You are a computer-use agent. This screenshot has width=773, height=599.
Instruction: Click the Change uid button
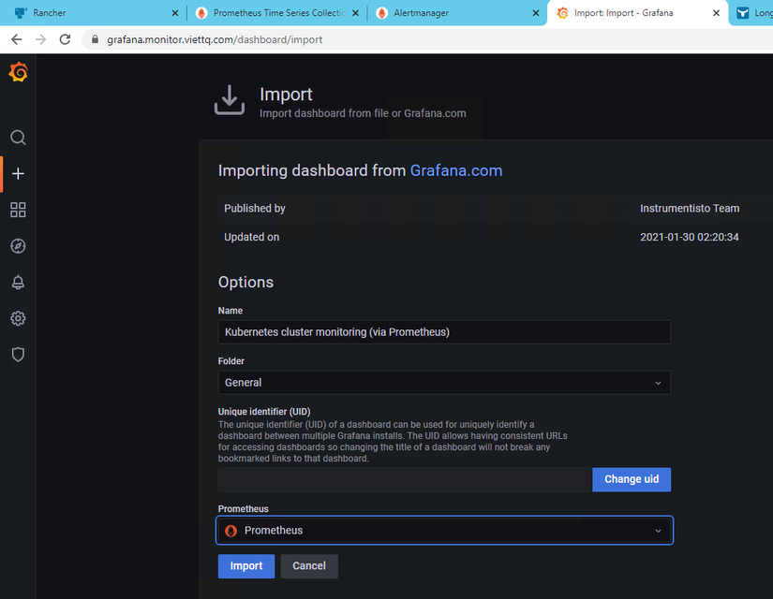pyautogui.click(x=632, y=479)
